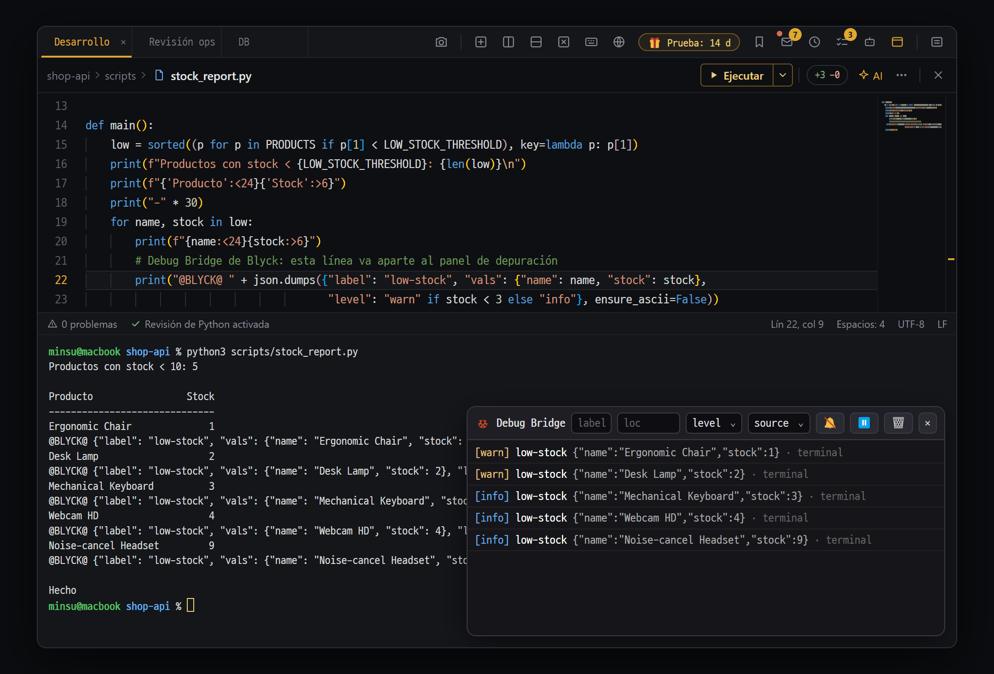The width and height of the screenshot is (994, 674).
Task: Switch to the Revisión ops tab
Action: click(x=182, y=42)
